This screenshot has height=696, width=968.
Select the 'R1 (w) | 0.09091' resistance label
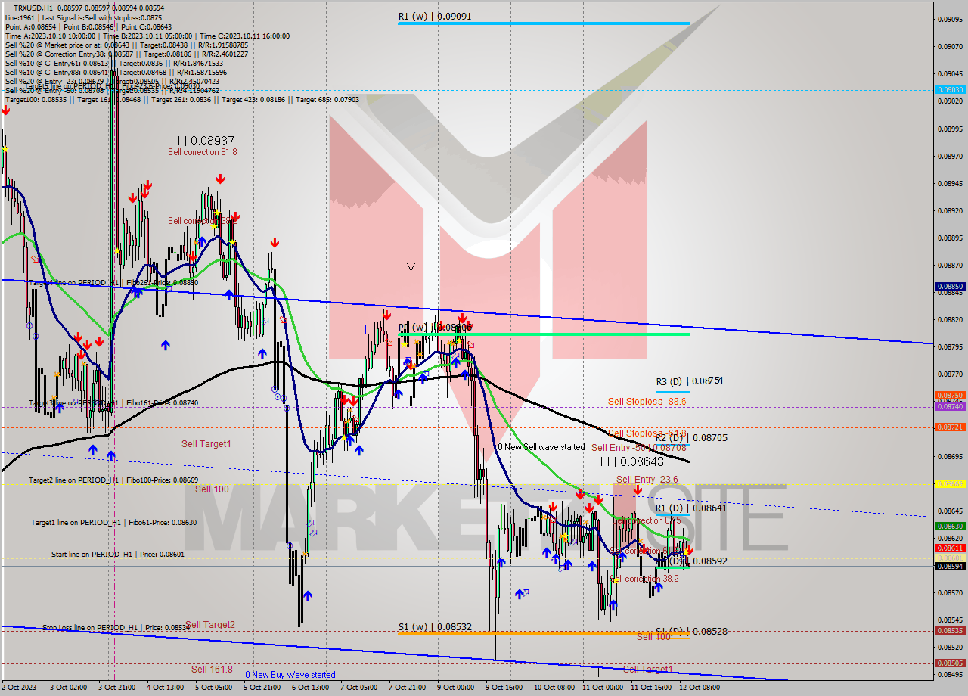(x=435, y=16)
